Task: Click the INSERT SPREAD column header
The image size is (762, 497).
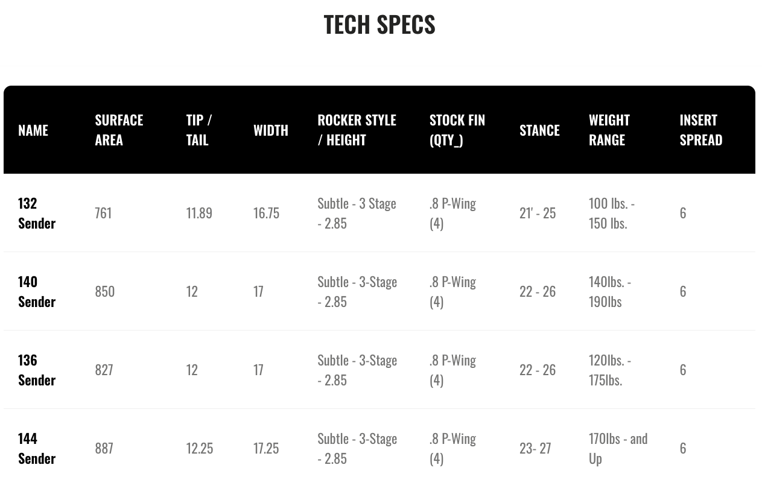Action: (700, 130)
